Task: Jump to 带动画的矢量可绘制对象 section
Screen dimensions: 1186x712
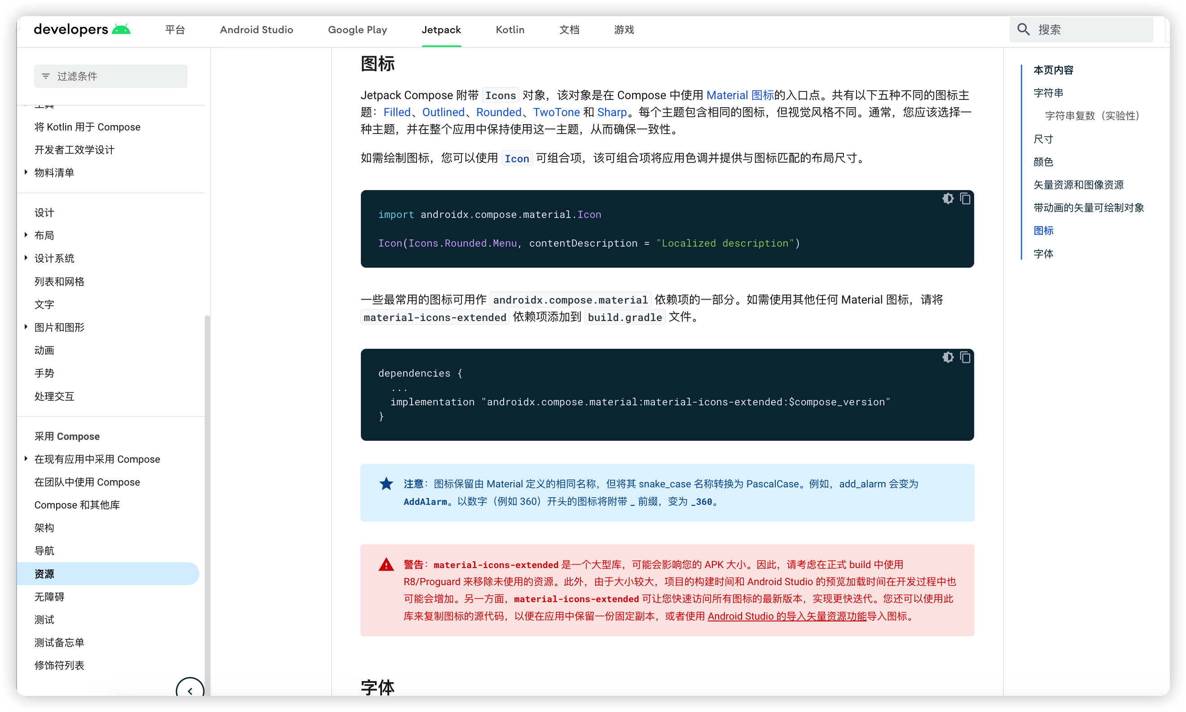Action: [x=1089, y=208]
